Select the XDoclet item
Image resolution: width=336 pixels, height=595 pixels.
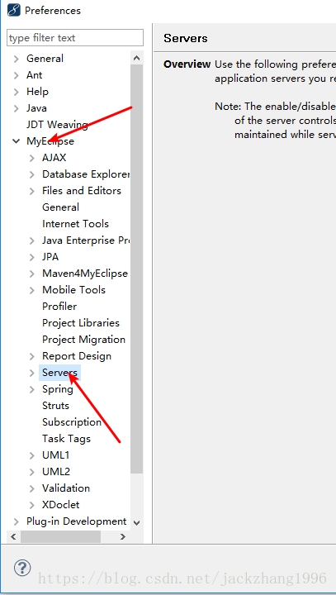click(60, 505)
